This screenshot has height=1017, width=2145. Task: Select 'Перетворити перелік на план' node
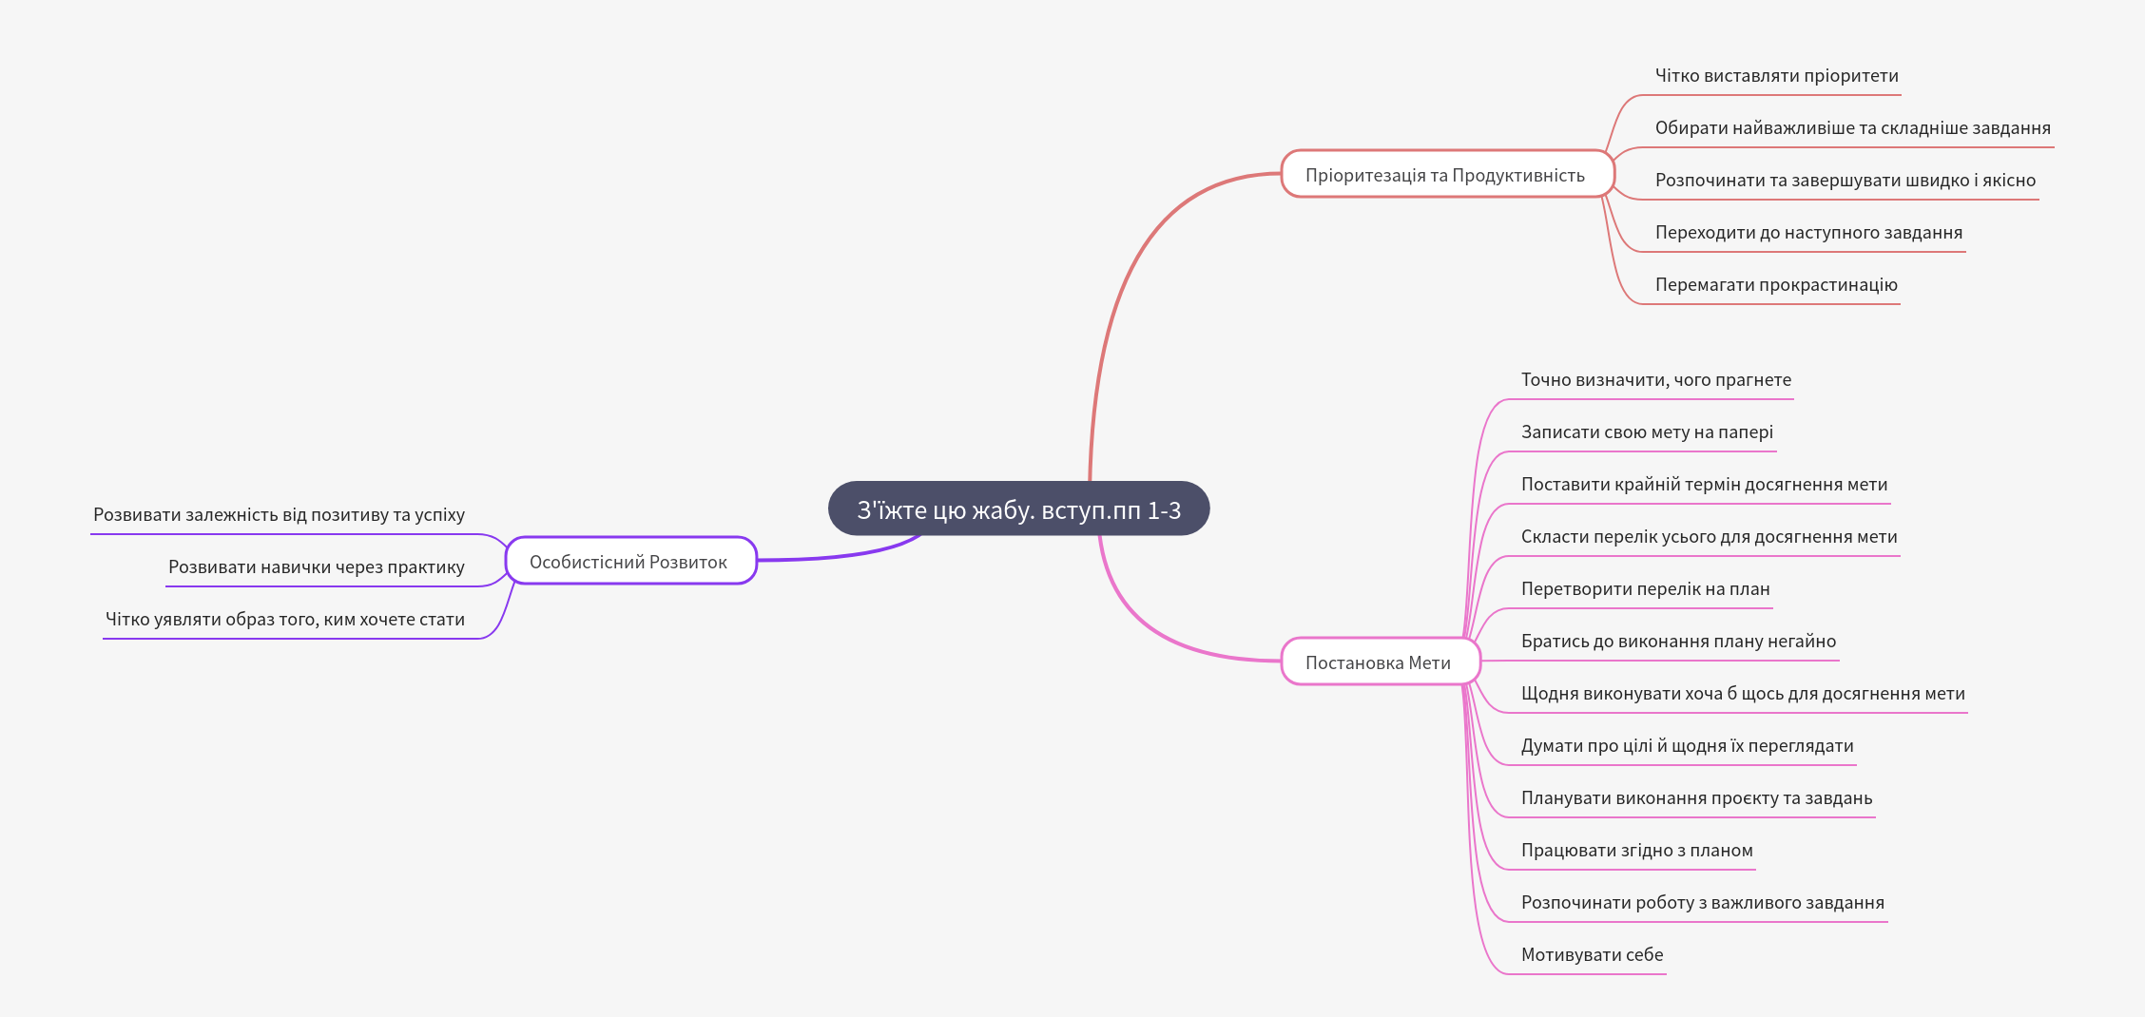click(1645, 589)
